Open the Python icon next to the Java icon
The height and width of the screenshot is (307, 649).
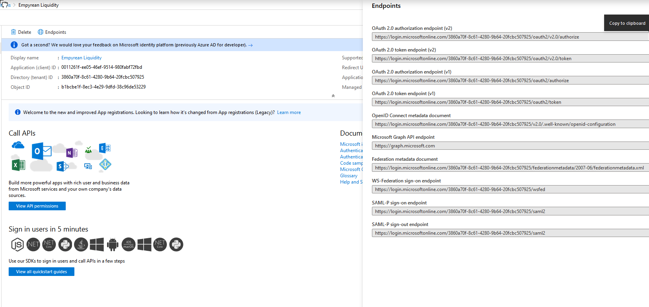point(65,244)
